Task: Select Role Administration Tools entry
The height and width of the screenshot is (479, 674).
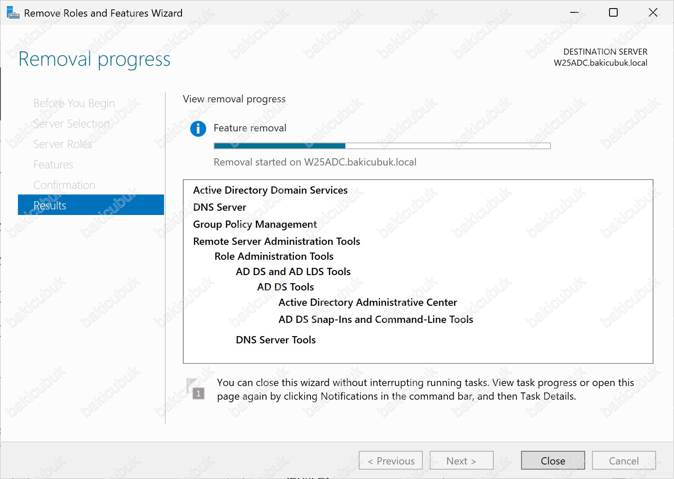Action: (274, 256)
